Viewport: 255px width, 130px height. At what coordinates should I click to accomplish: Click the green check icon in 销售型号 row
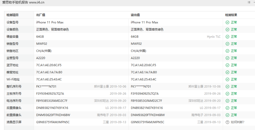click(x=227, y=44)
